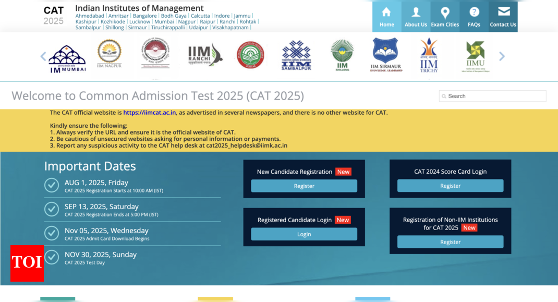Open the Sirmaur institute text link
This screenshot has height=302, width=558.
137,28
